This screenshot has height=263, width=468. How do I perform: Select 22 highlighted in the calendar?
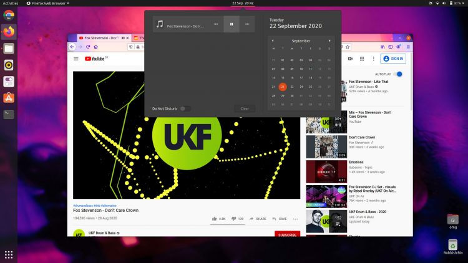pos(283,87)
